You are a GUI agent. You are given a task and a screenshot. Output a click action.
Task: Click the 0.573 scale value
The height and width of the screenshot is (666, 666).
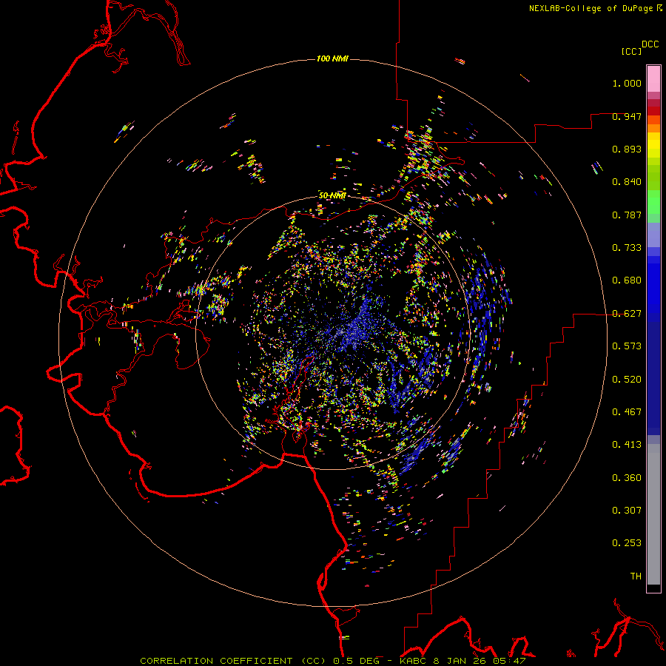pos(627,346)
